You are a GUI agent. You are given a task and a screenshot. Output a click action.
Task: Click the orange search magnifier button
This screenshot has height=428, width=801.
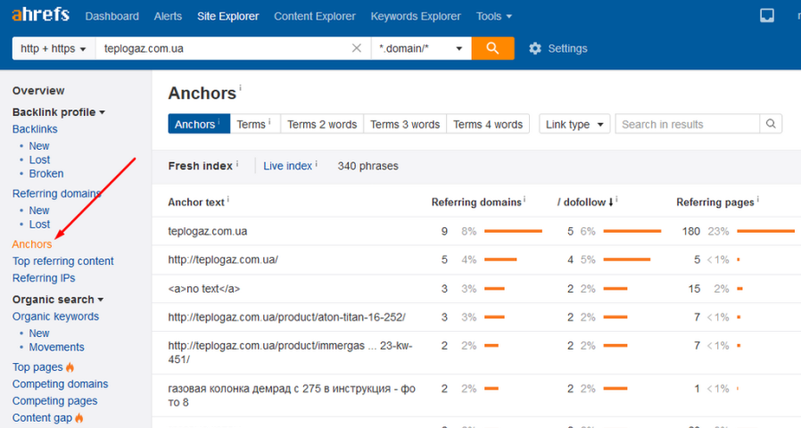(x=492, y=48)
